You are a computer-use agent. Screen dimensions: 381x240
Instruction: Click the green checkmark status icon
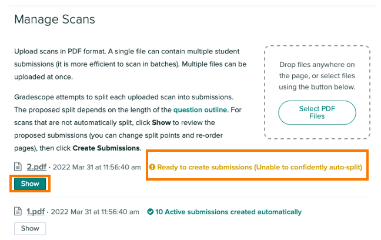point(151,212)
